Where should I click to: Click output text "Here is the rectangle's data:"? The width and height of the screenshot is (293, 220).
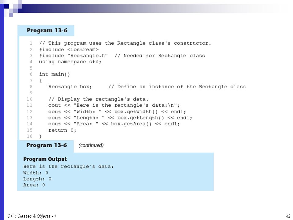[69, 167]
